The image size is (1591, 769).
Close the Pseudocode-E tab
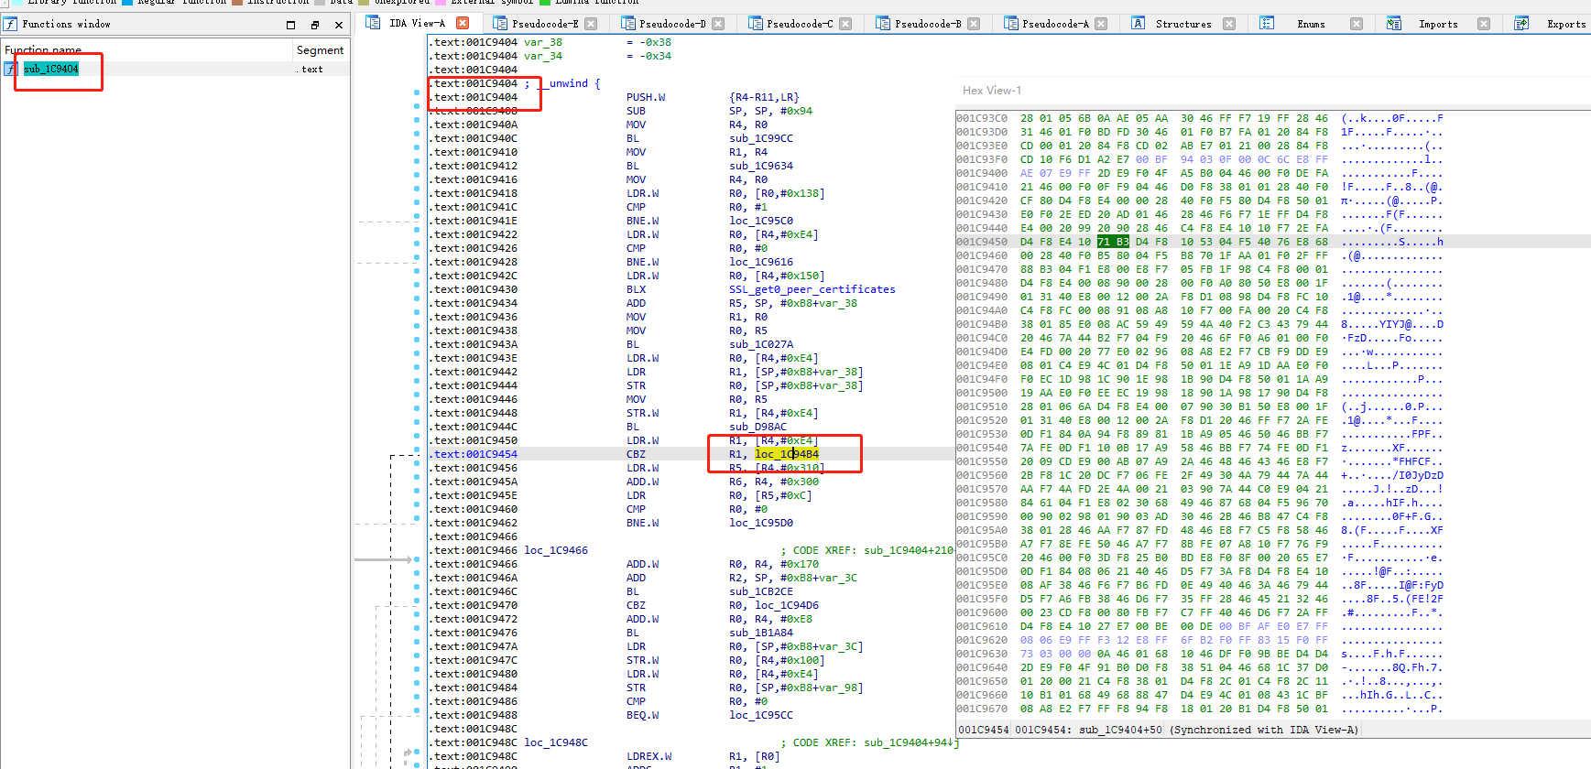[591, 24]
